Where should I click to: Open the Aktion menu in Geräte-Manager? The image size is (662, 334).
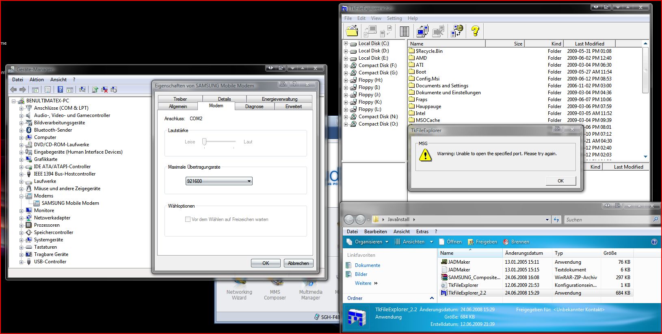(x=37, y=80)
